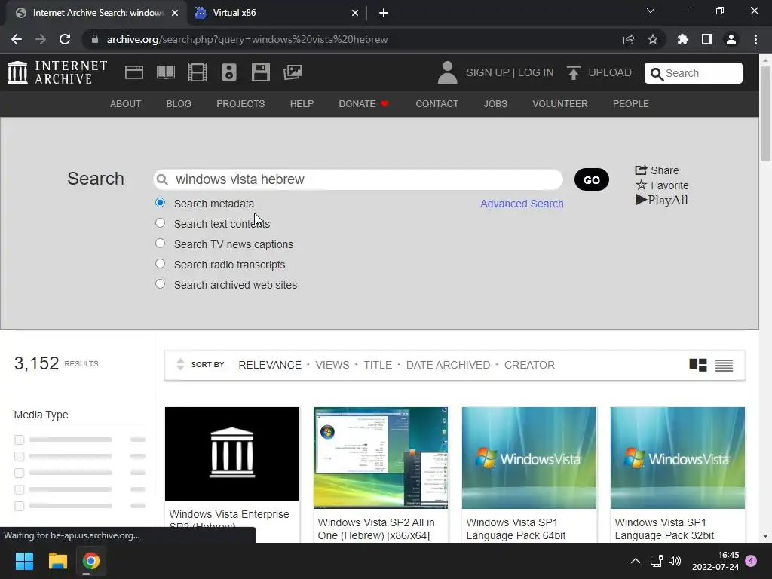Open the Audio speaker icon

tap(229, 72)
